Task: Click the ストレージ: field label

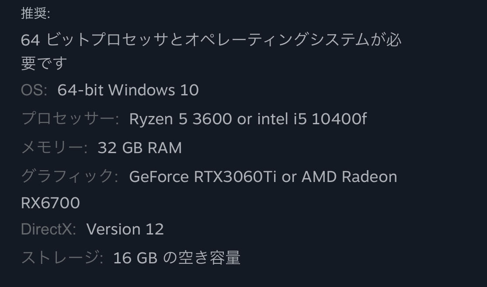Action: [62, 258]
